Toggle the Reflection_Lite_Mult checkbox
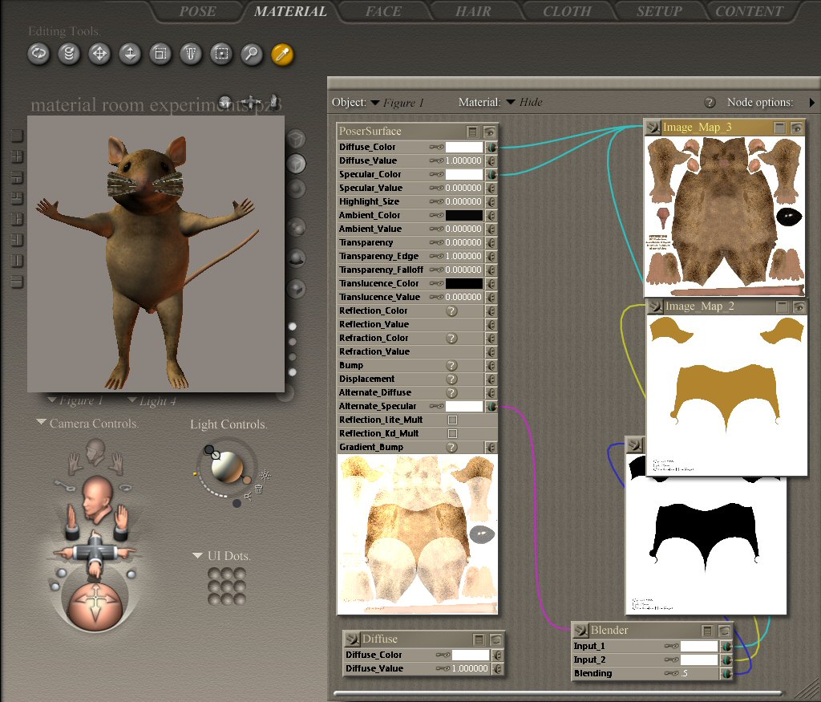Image resolution: width=821 pixels, height=702 pixels. tap(452, 420)
